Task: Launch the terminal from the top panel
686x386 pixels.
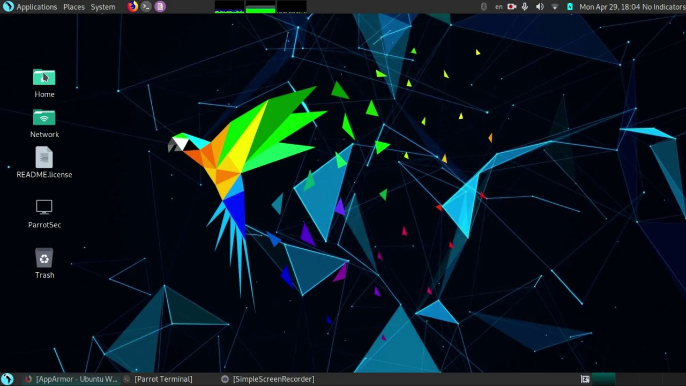Action: [x=146, y=6]
